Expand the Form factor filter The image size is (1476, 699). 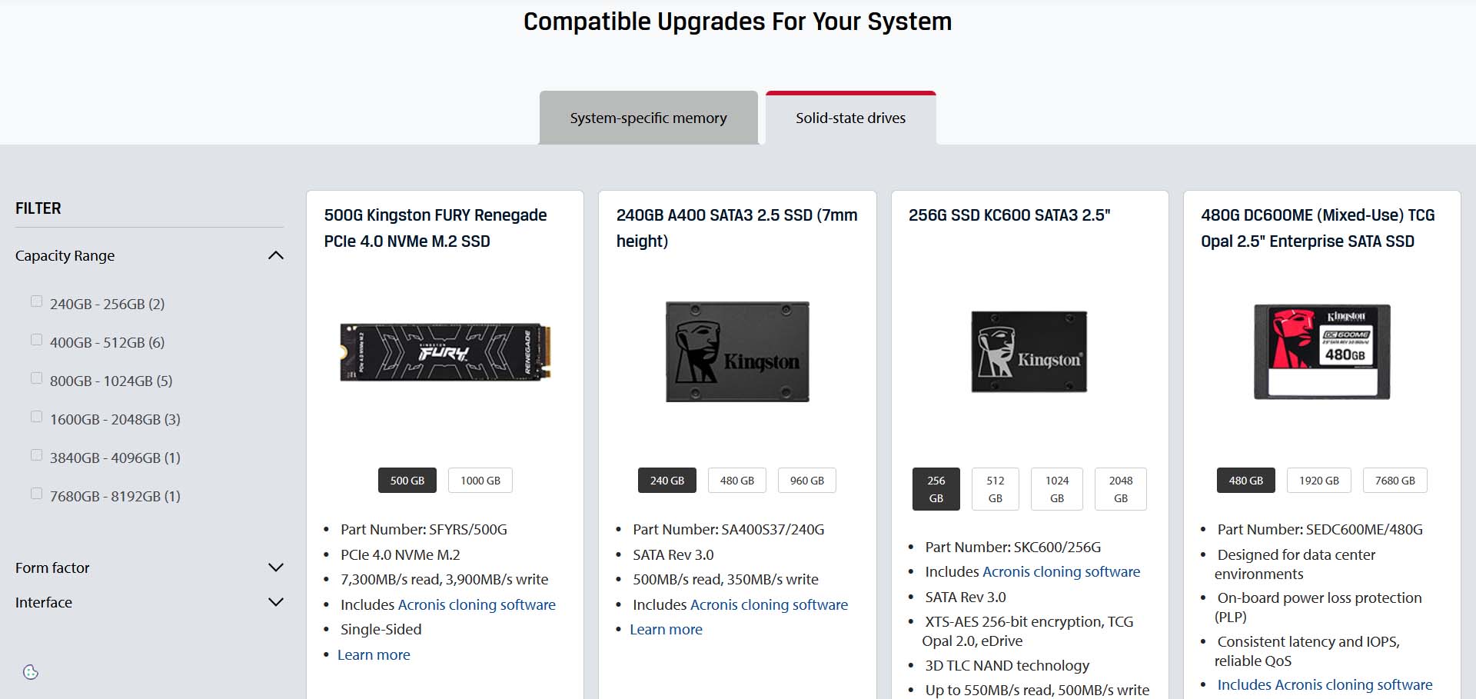pos(275,568)
